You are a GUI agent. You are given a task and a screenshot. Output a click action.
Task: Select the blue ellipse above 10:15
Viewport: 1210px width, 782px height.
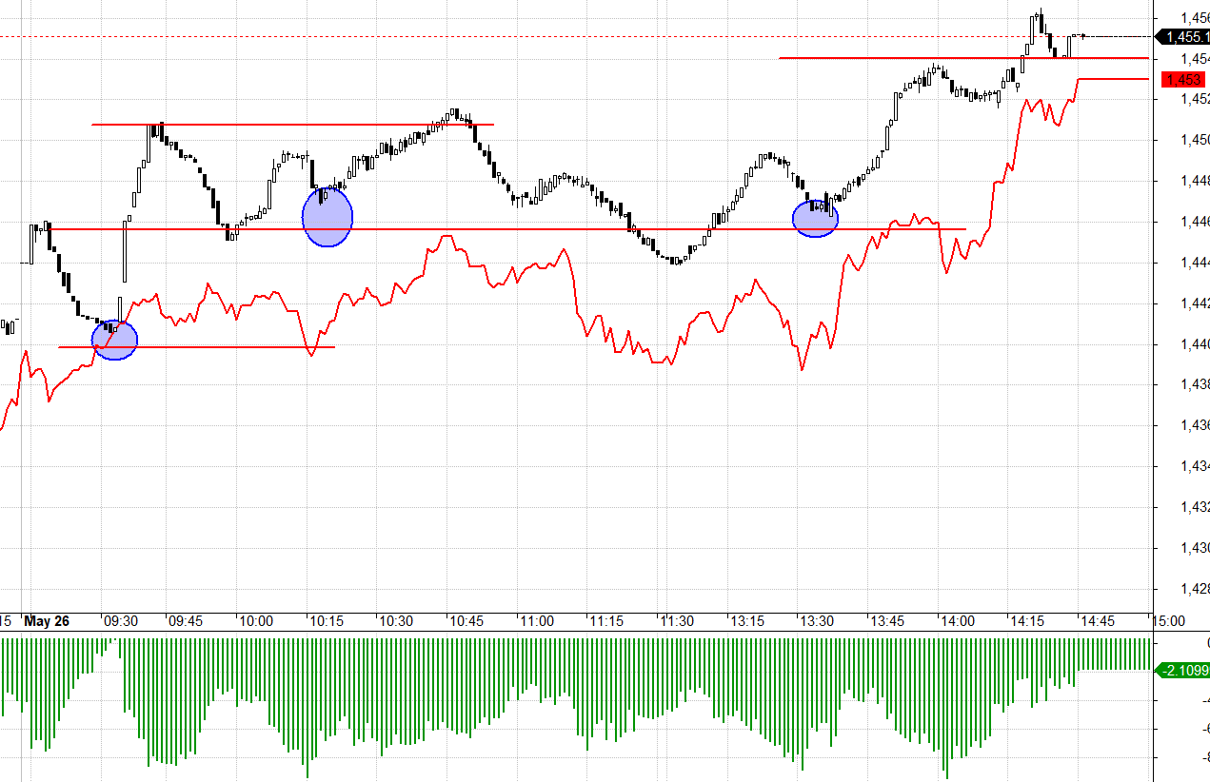coord(327,218)
